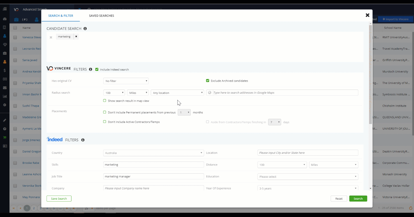Open the ID card icon in sidebar
Viewport: 414px width, 217px height.
[5, 146]
